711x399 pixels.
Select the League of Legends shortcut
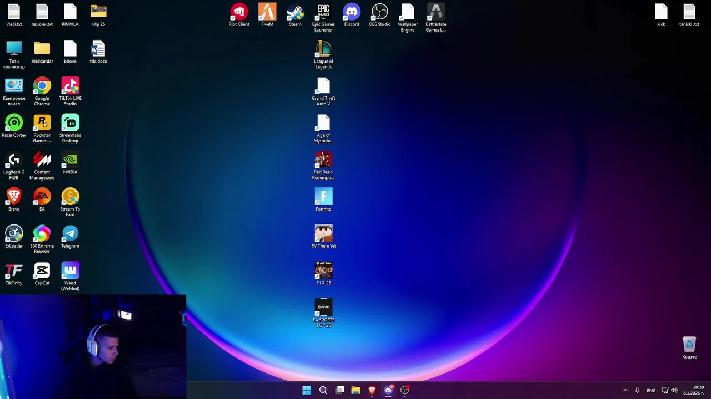[x=323, y=55]
